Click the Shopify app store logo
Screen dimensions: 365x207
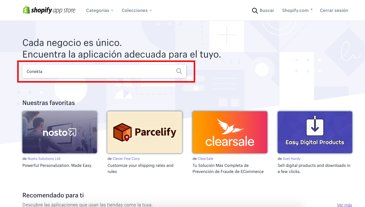49,10
